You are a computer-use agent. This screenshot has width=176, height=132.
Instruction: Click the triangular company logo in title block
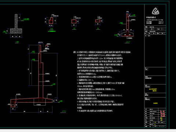pyautogui.click(x=155, y=11)
